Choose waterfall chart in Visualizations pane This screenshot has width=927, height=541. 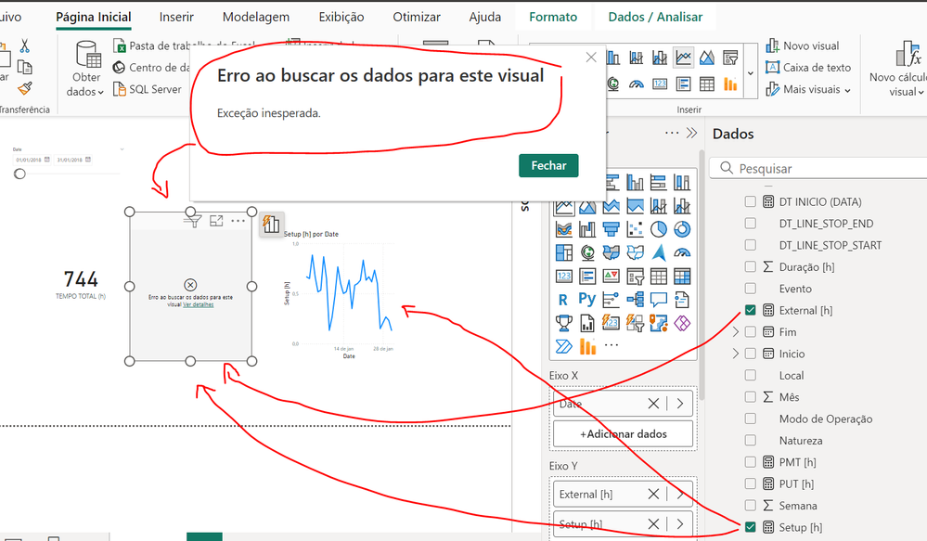587,229
